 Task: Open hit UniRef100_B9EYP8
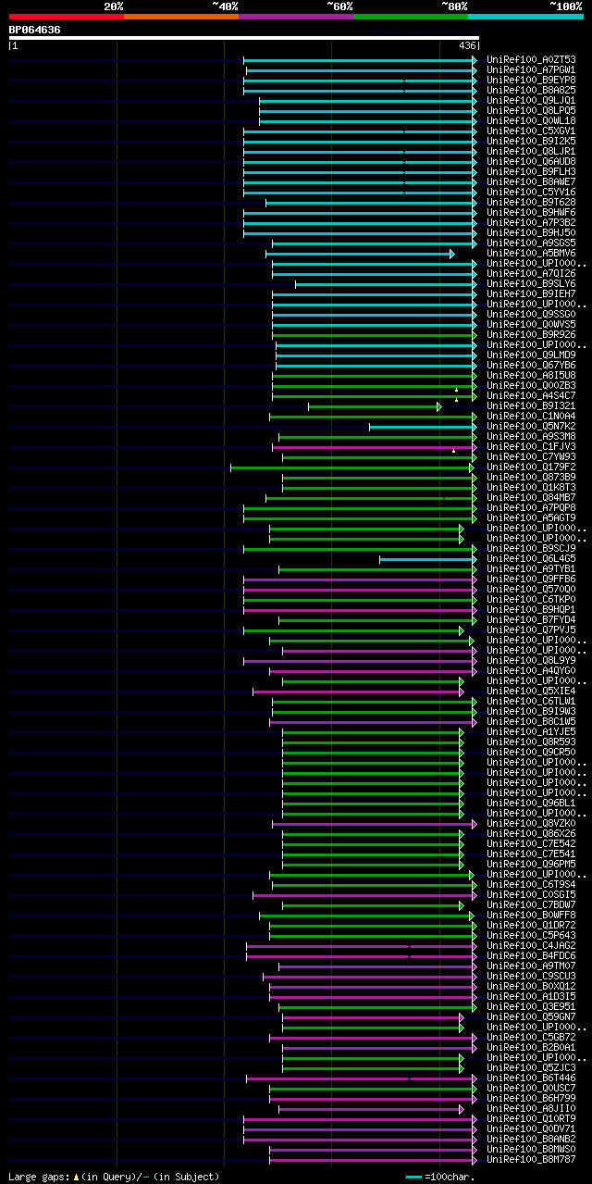531,81
